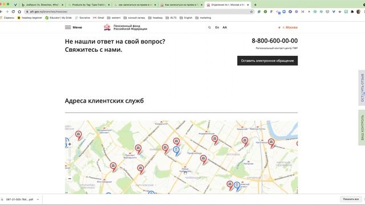365x205 pixels.
Task: Switch to Products by Tag tab
Action: (88, 5)
